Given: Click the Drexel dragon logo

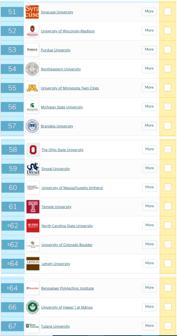Looking at the screenshot, I should pyautogui.click(x=33, y=169).
